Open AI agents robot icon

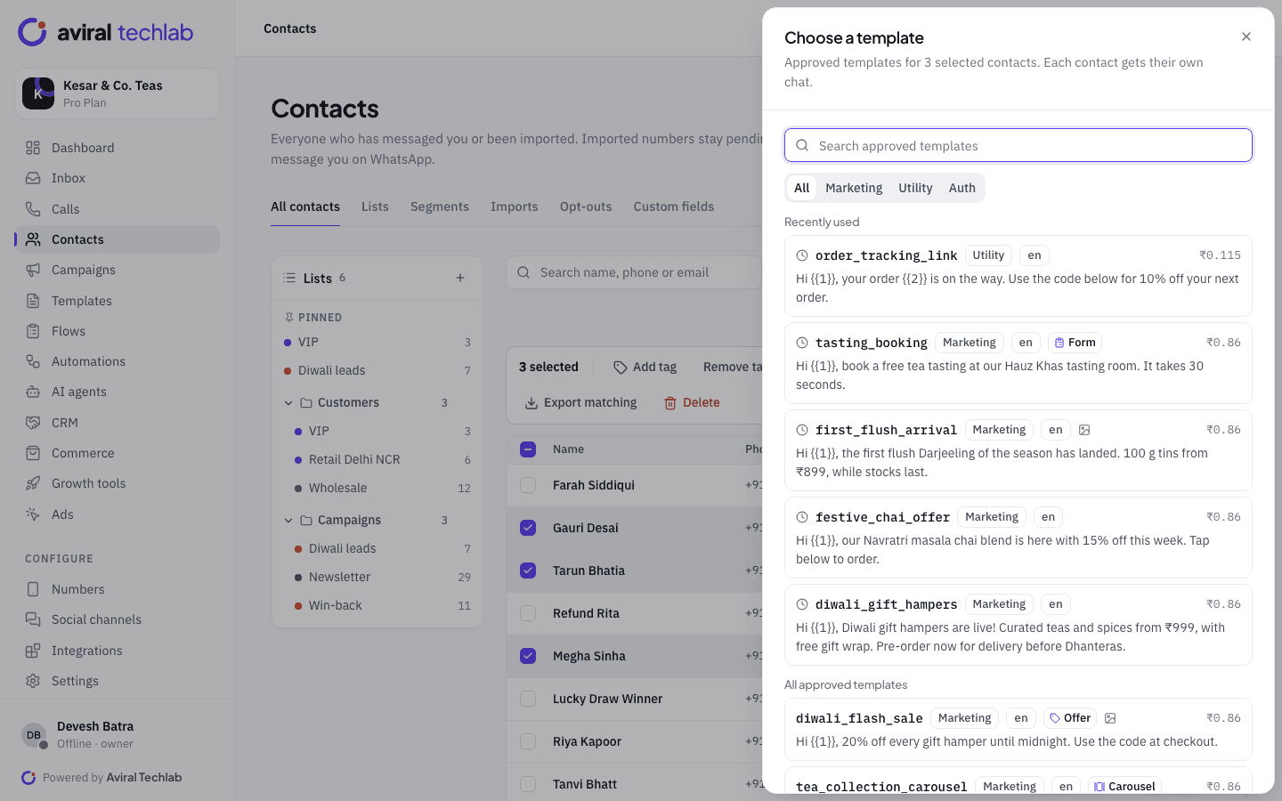pos(33,392)
